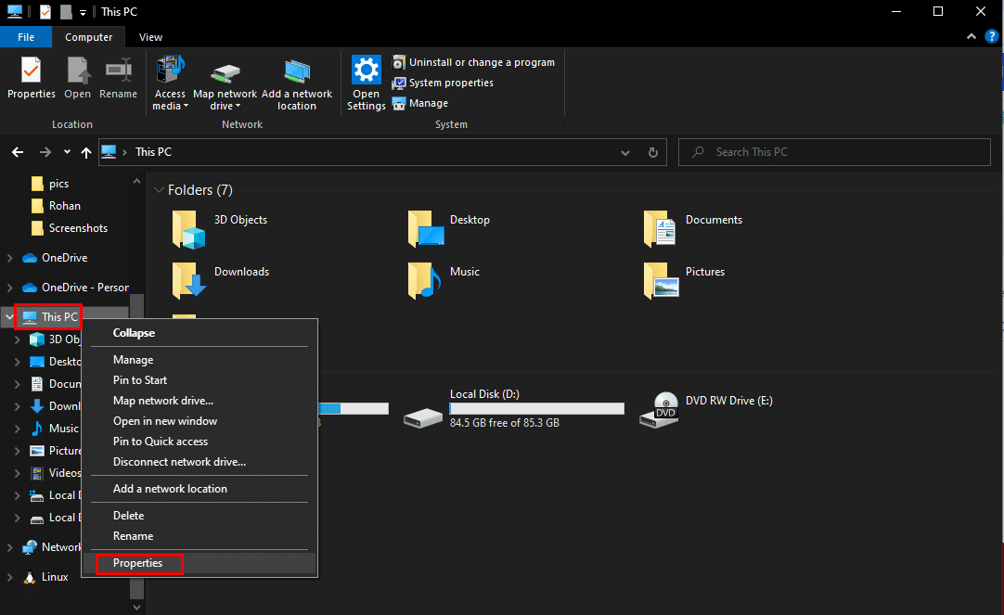Image resolution: width=1004 pixels, height=615 pixels.
Task: Minimize the ribbon with the caret
Action: click(972, 36)
